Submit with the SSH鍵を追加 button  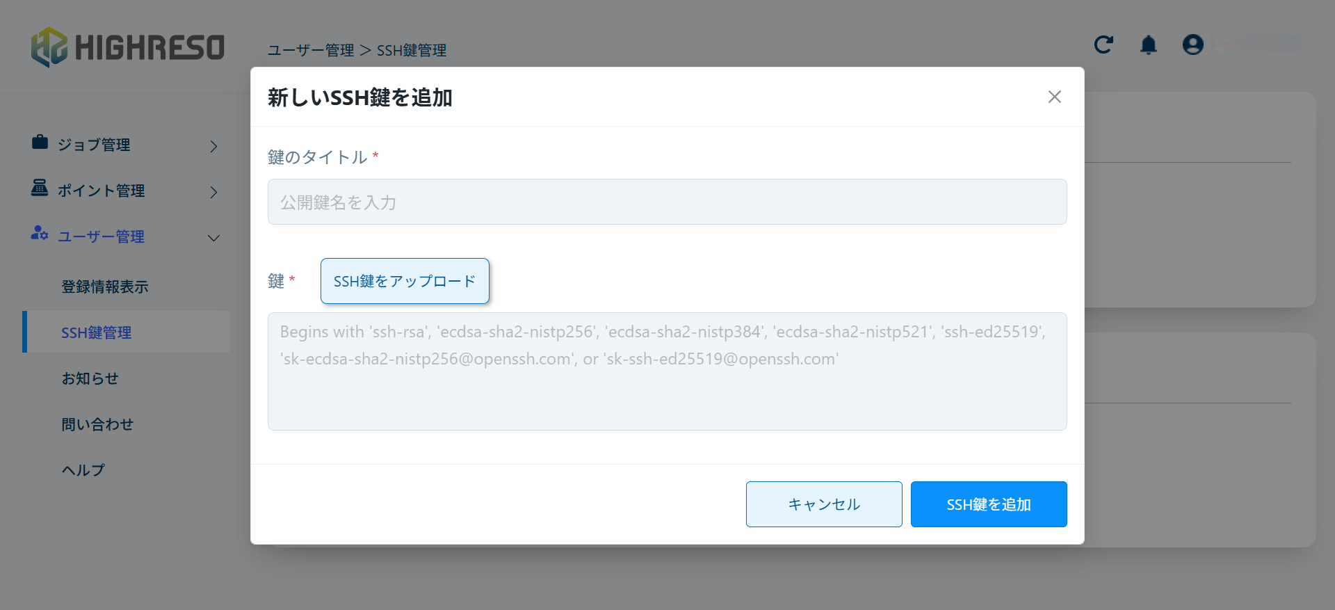pyautogui.click(x=988, y=504)
